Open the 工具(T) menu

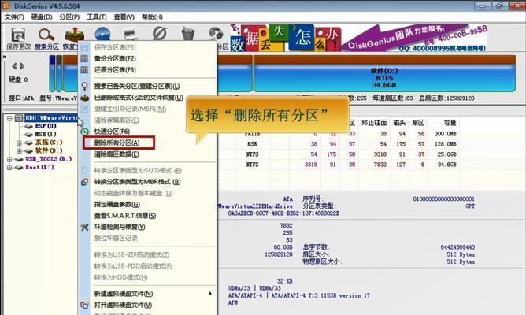coord(97,17)
